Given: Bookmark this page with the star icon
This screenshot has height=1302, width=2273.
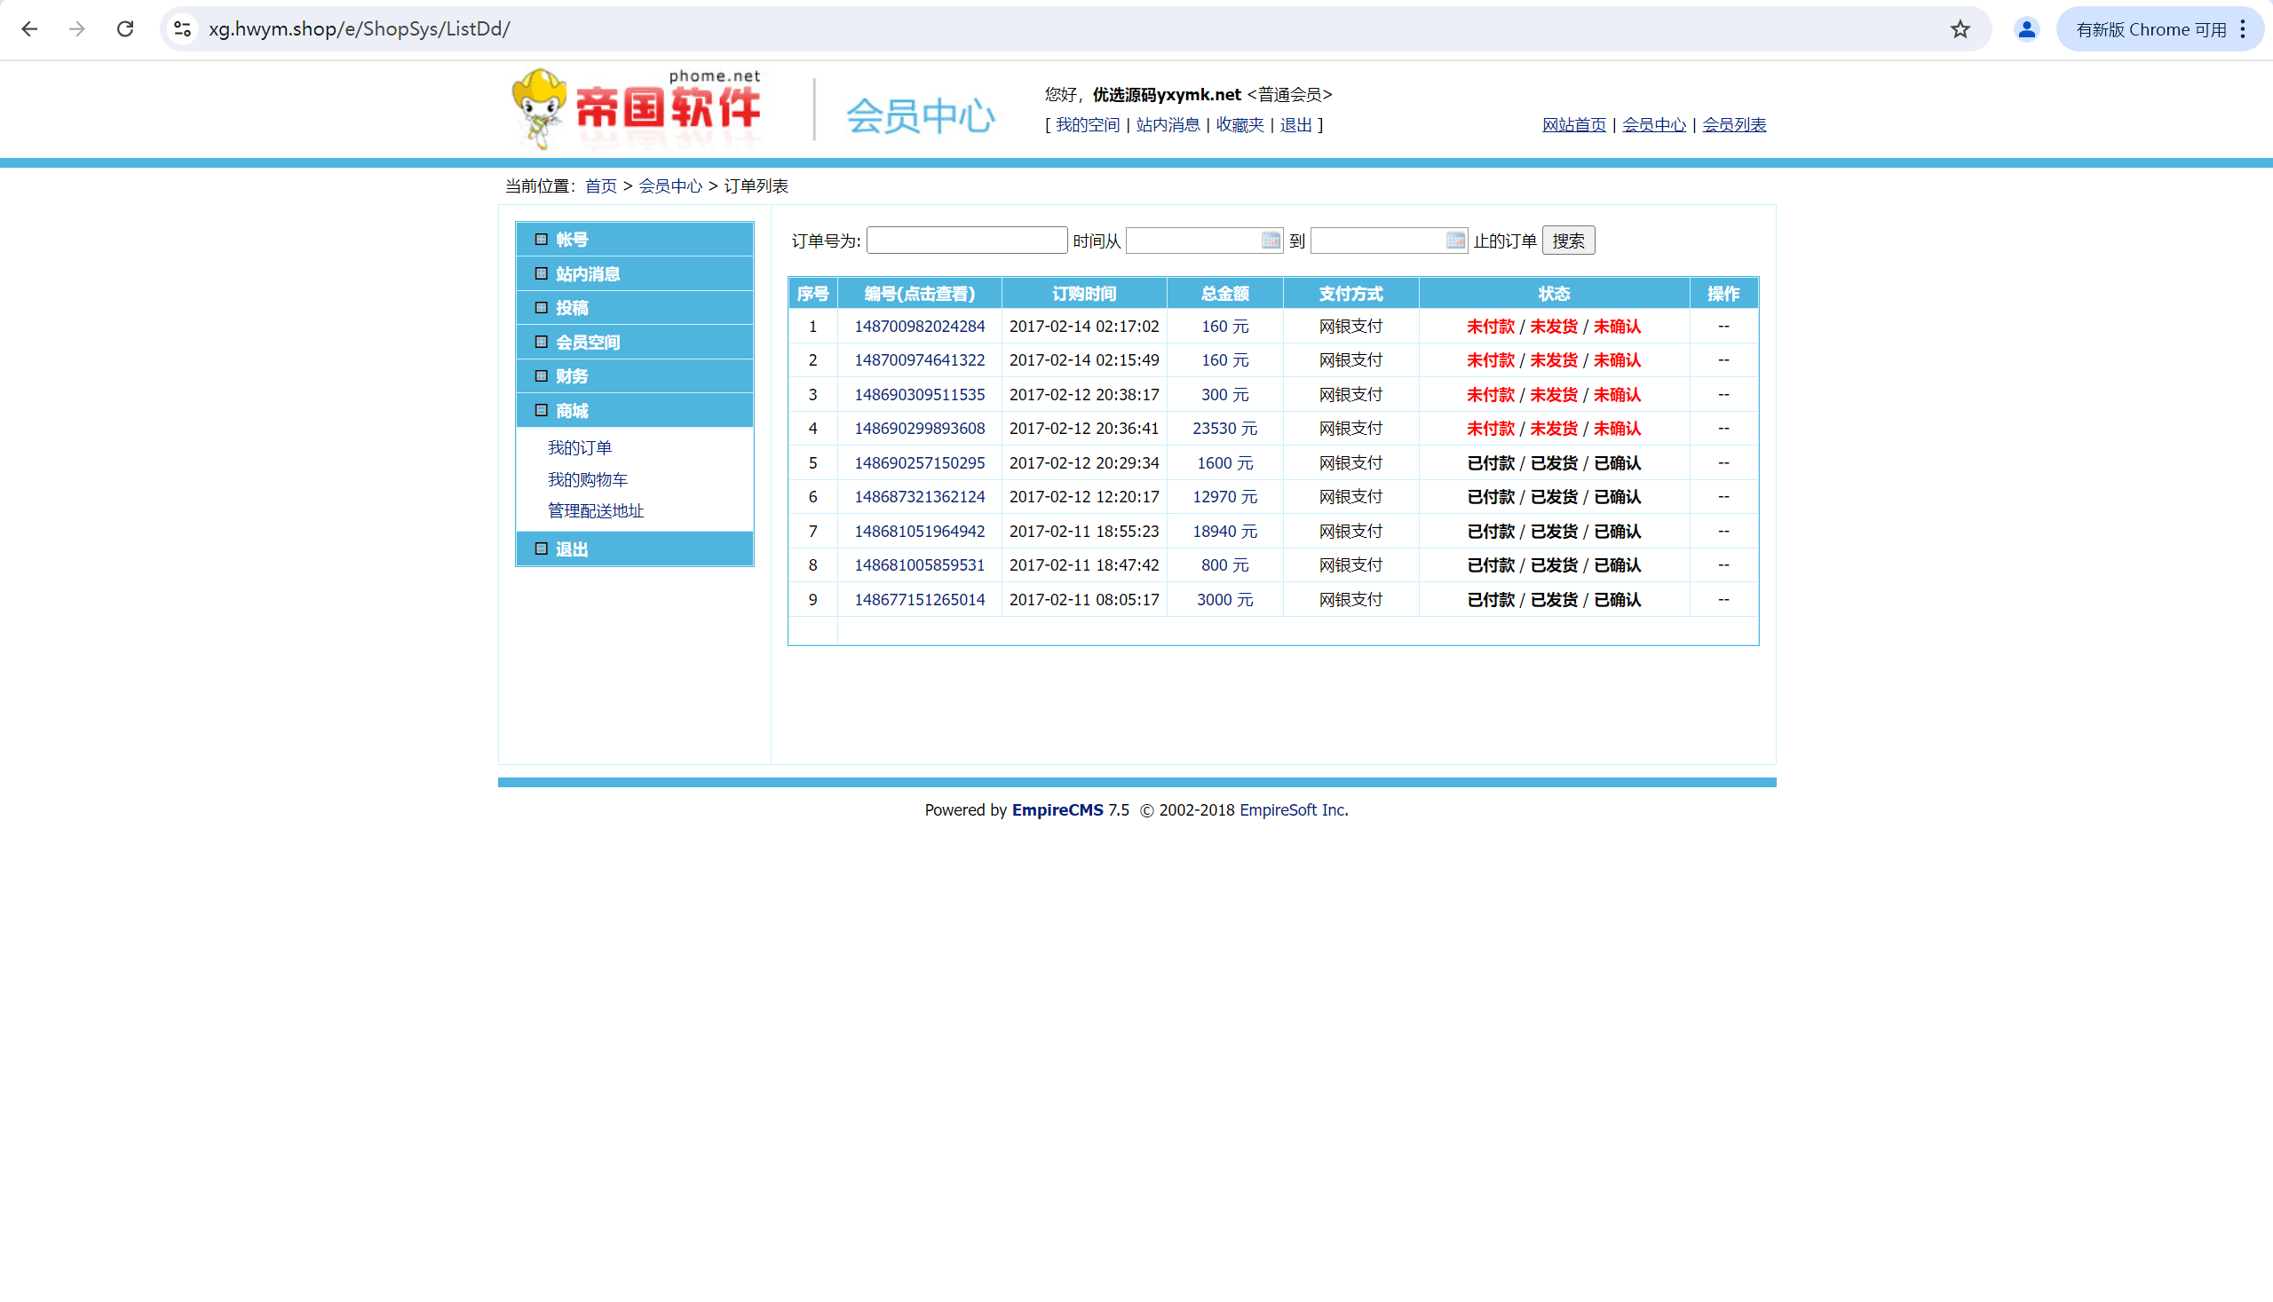Looking at the screenshot, I should [1960, 28].
